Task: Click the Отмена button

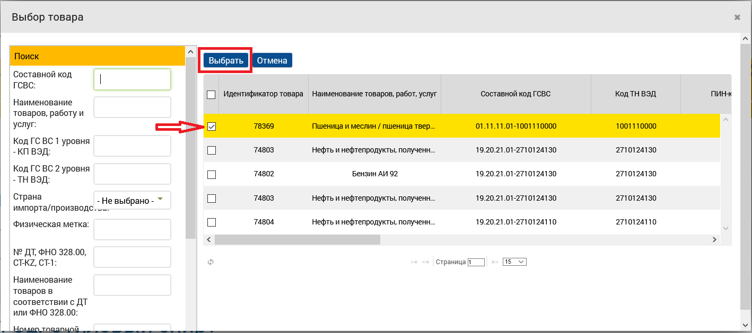Action: 272,60
